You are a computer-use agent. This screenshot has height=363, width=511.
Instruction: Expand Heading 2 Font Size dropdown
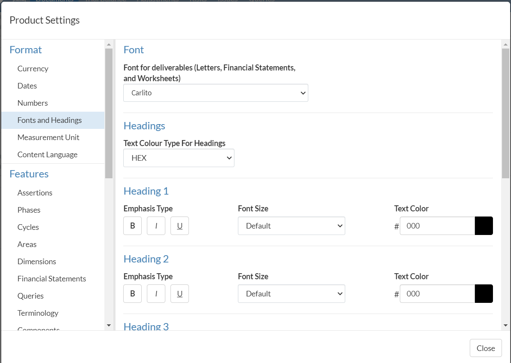(291, 294)
